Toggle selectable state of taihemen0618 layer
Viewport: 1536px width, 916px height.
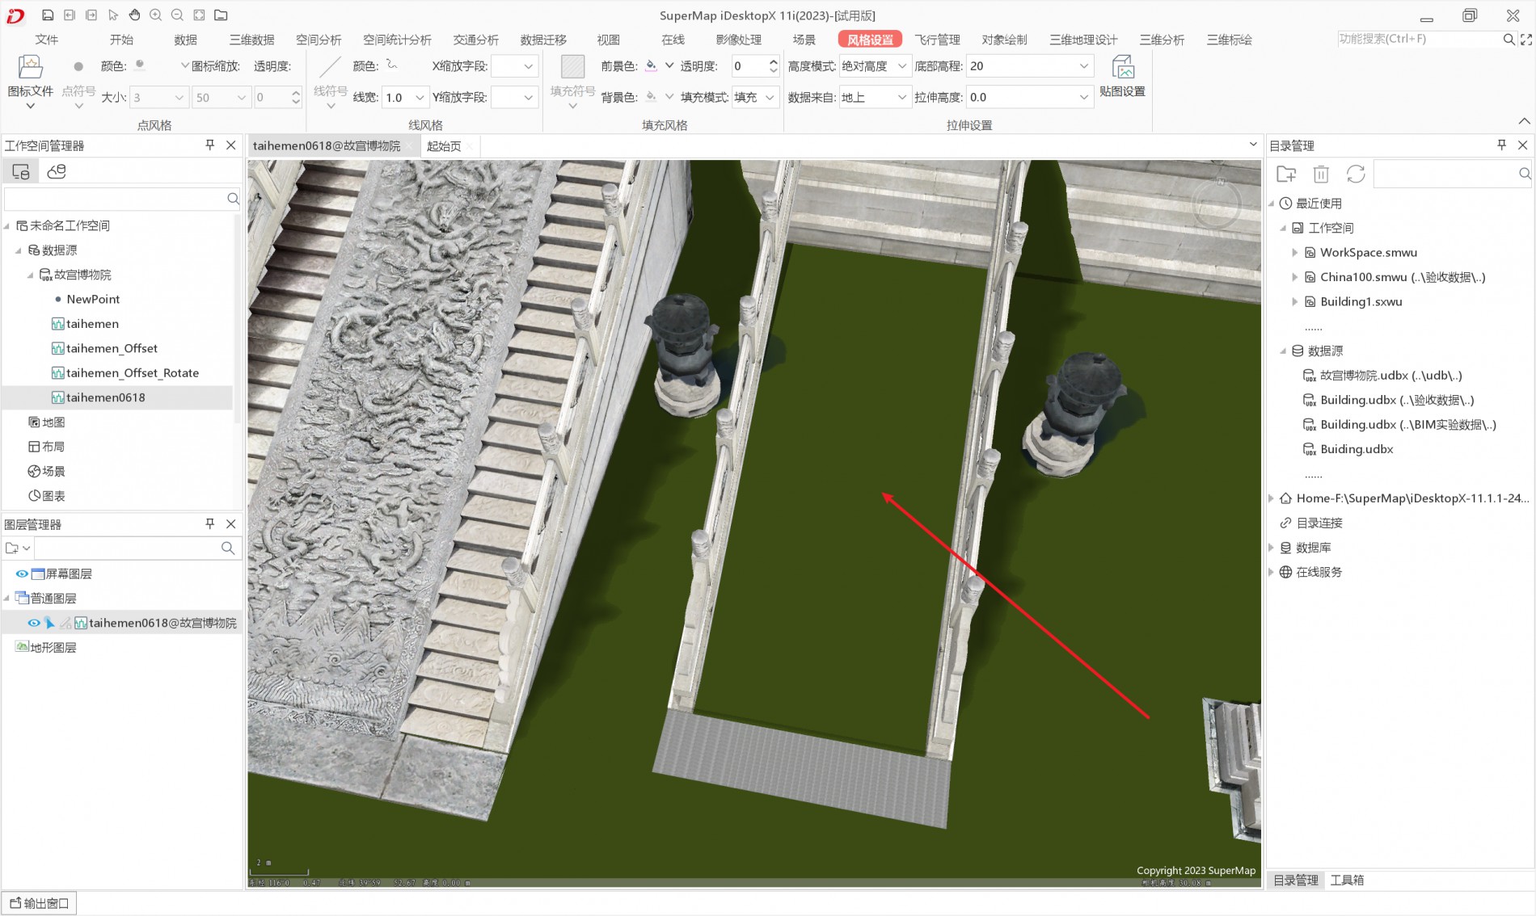[49, 623]
